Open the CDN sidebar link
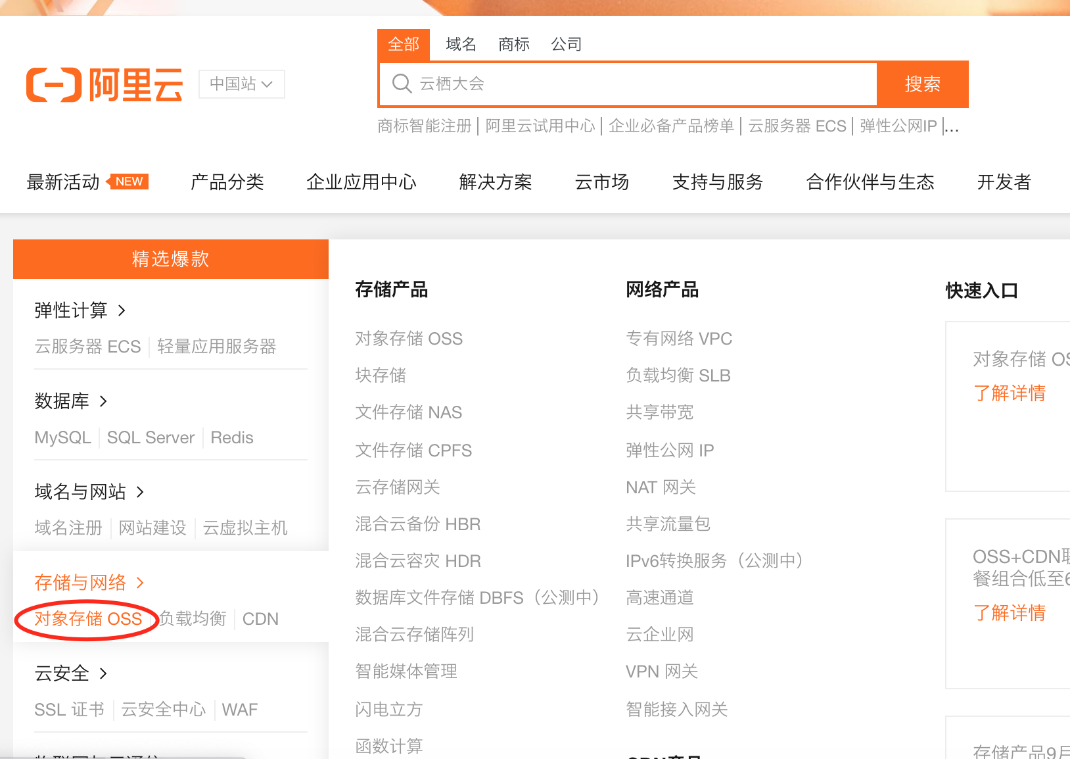 (x=260, y=619)
